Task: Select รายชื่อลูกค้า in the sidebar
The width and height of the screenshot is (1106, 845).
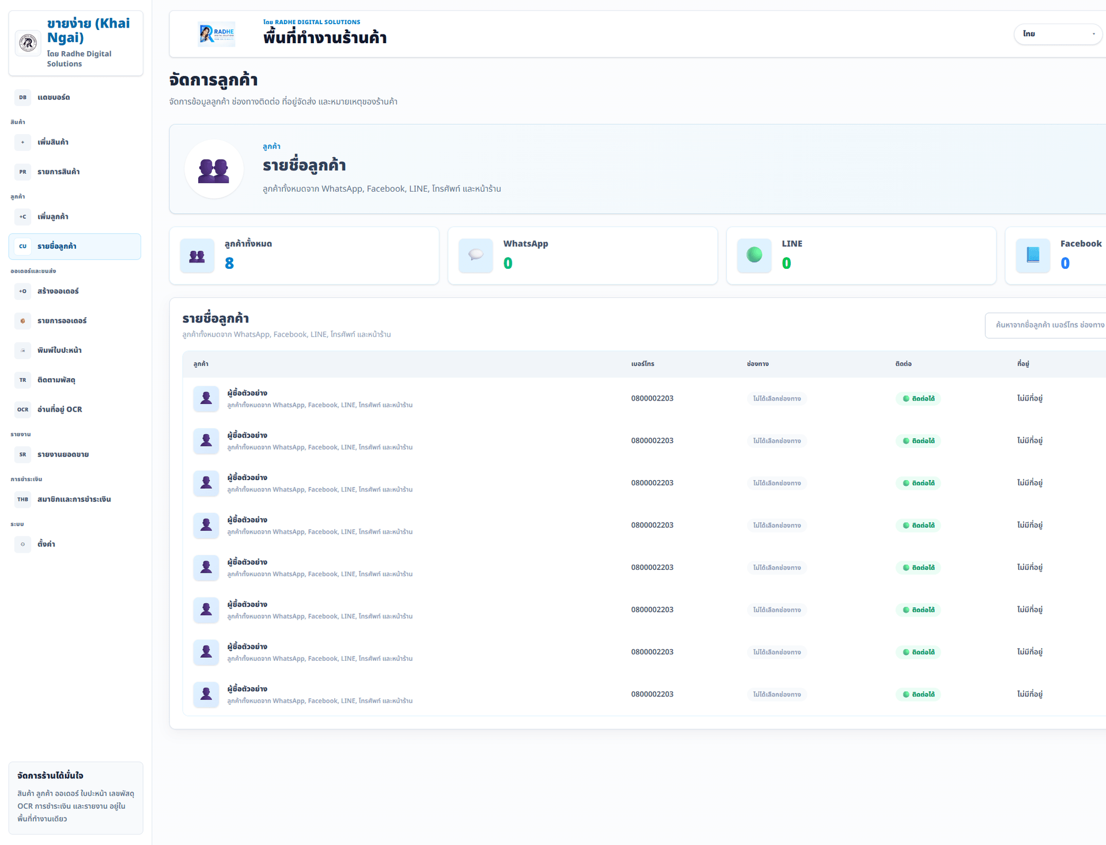Action: pos(75,246)
